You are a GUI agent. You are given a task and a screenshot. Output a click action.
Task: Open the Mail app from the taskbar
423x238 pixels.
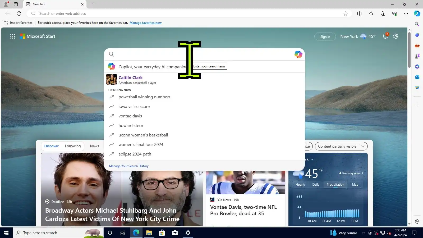click(x=175, y=233)
